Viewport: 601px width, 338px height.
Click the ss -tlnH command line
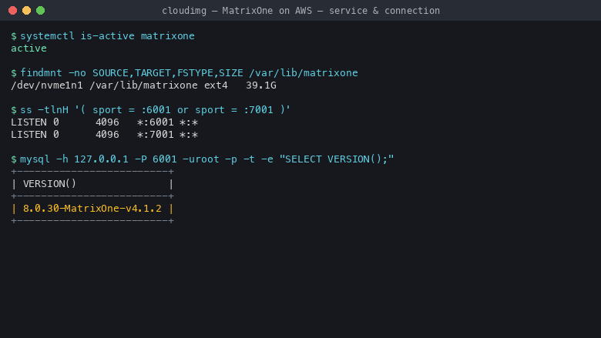pos(155,110)
